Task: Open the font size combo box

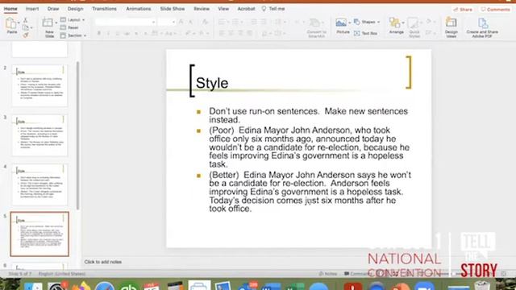Action: point(167,22)
